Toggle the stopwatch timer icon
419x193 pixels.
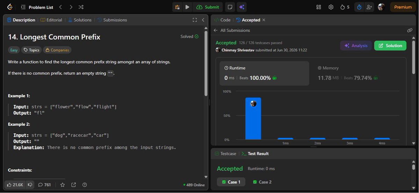pyautogui.click(x=359, y=7)
